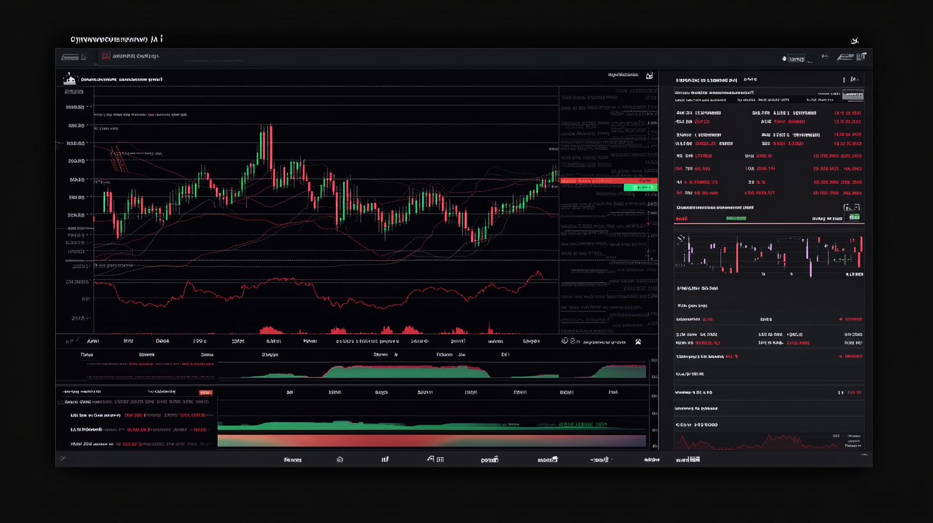Open the layout grid icon in the top toolbar

861,56
